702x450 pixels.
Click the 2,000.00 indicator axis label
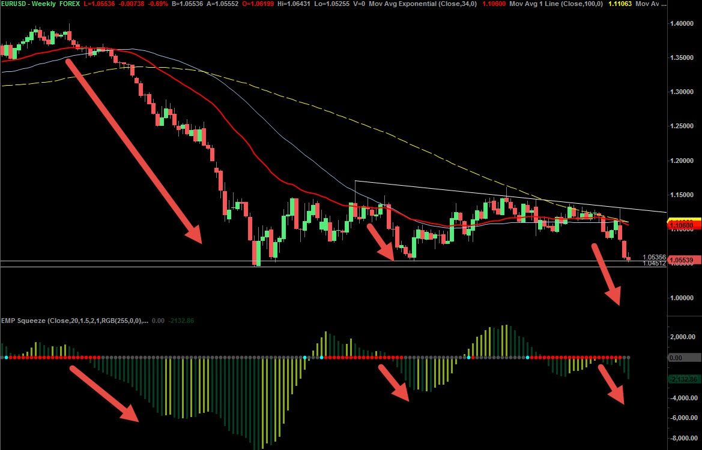(683, 337)
